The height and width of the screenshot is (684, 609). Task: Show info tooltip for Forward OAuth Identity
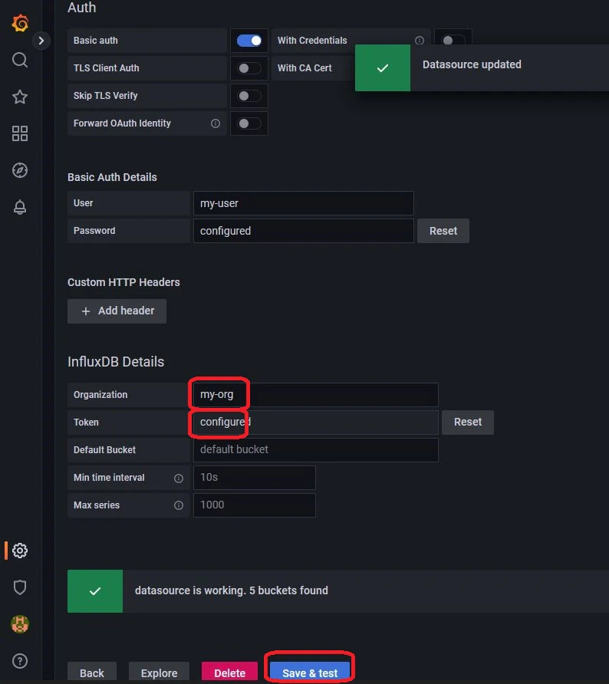tap(216, 123)
